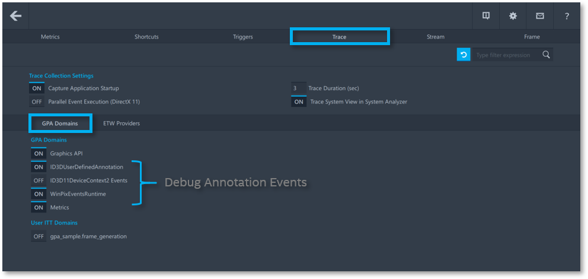Open help with the question mark icon
This screenshot has height=279, width=588.
(567, 16)
